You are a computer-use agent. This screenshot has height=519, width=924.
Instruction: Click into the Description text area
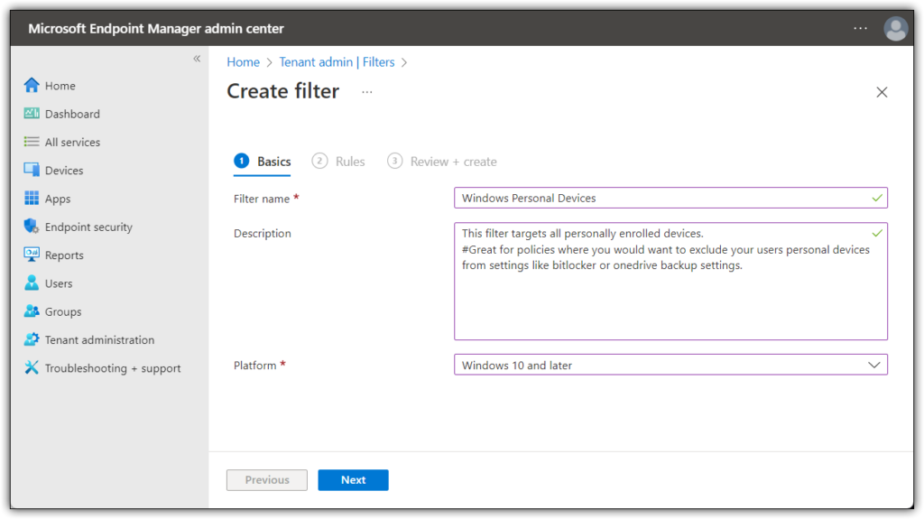[x=670, y=281]
